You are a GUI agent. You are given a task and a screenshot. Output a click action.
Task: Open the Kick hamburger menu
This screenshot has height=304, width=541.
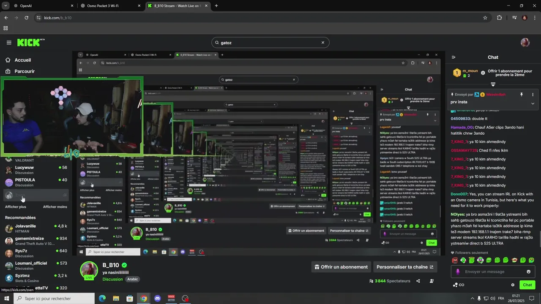click(9, 43)
